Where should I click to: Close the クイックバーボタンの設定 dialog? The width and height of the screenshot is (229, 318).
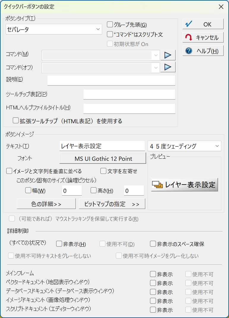[221, 7]
